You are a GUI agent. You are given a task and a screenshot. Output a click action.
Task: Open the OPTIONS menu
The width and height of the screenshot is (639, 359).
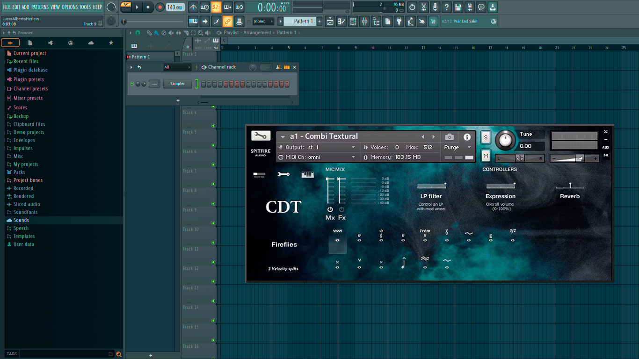(70, 7)
